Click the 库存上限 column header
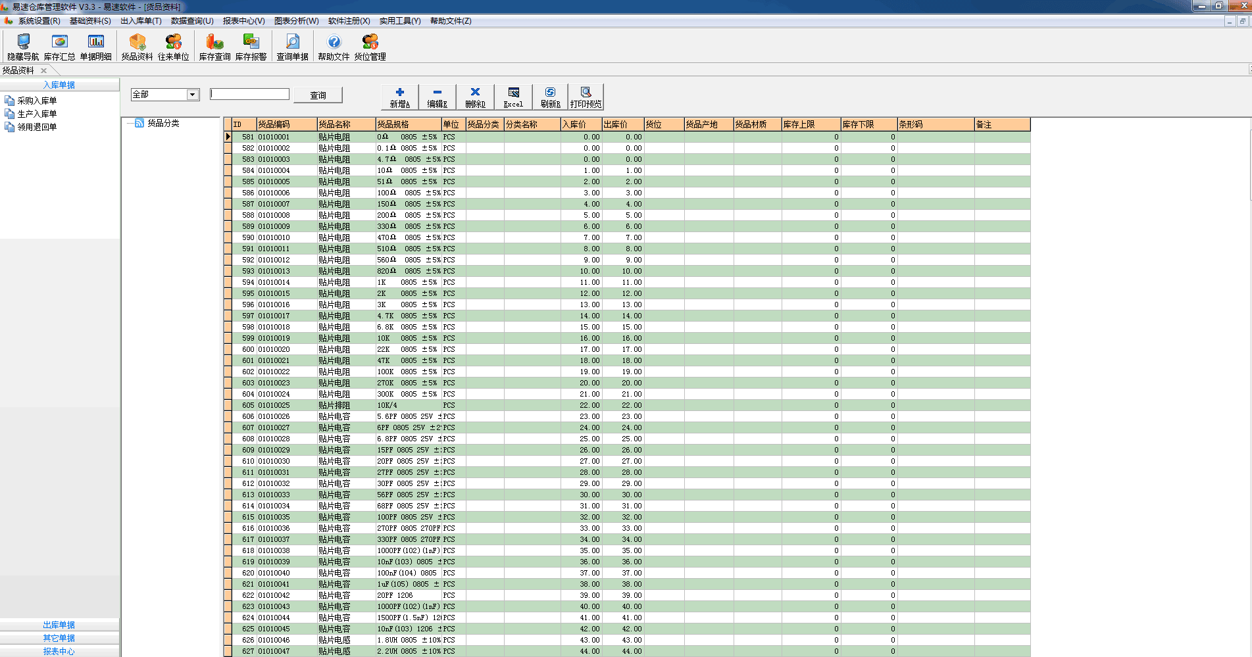The image size is (1252, 657). (x=811, y=124)
